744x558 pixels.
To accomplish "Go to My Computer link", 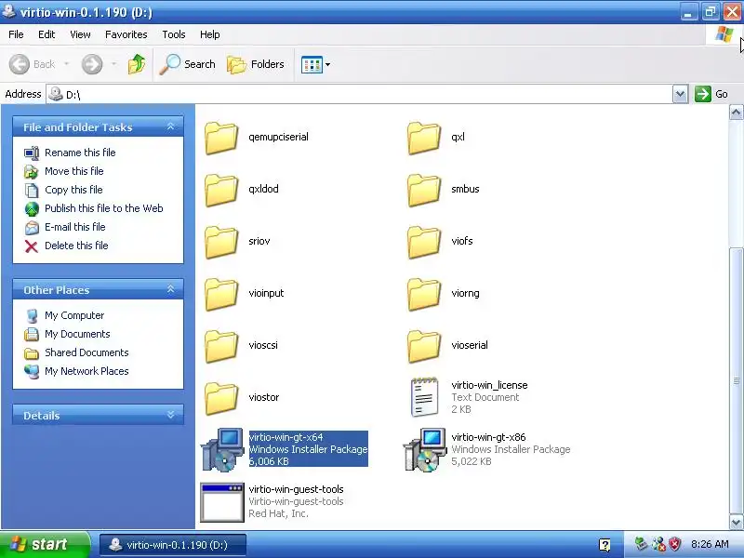I will [x=64, y=315].
